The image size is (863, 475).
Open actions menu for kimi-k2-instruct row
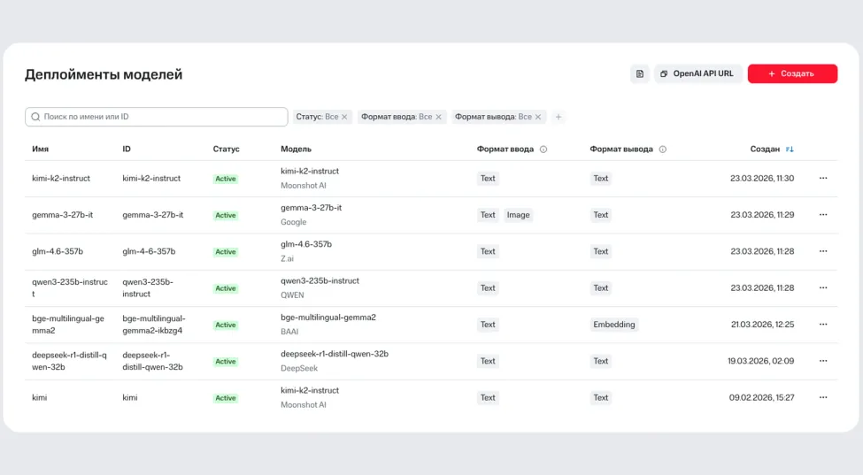[x=823, y=179]
